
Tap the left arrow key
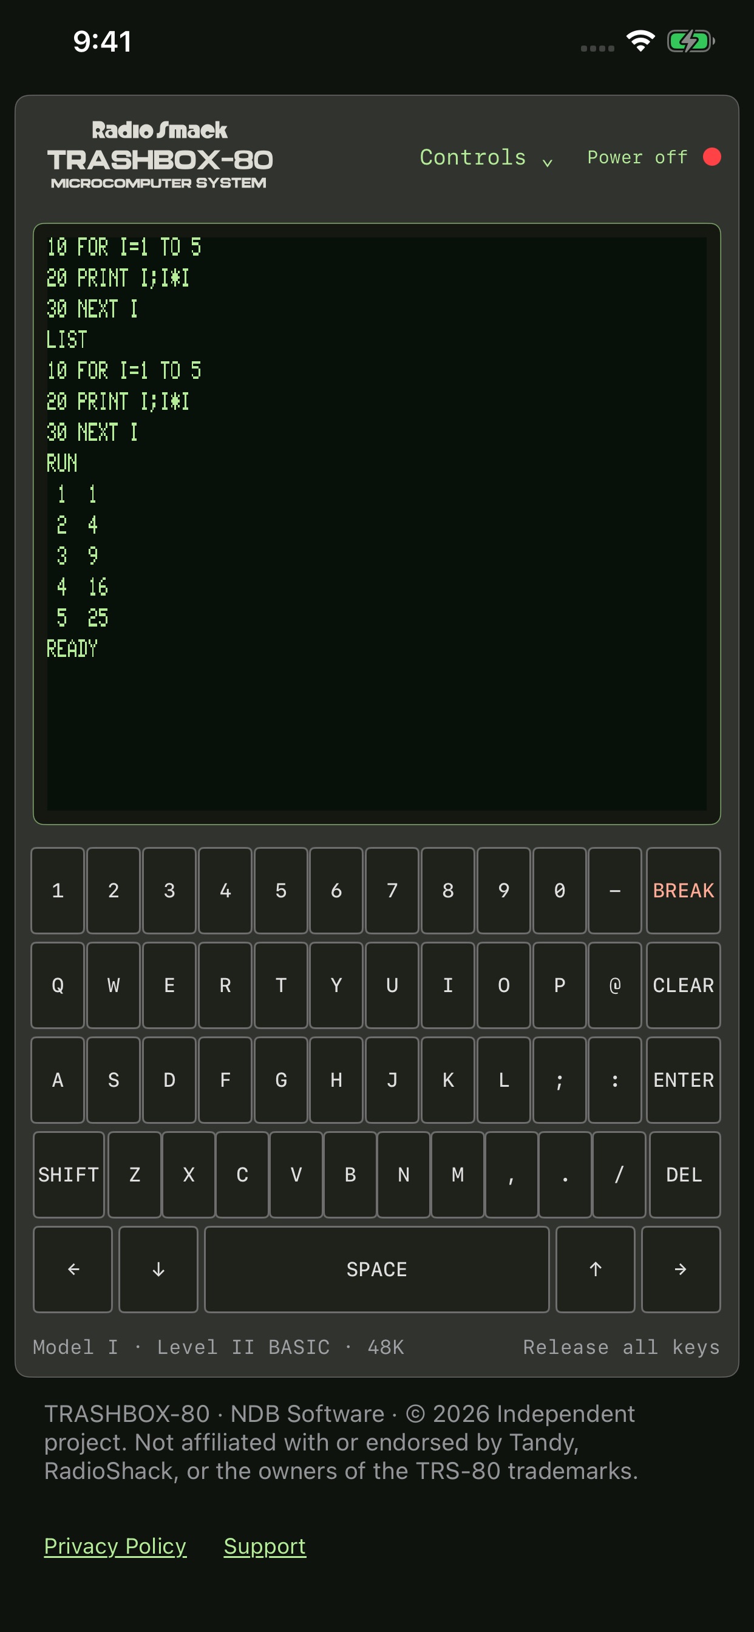[x=73, y=1269]
